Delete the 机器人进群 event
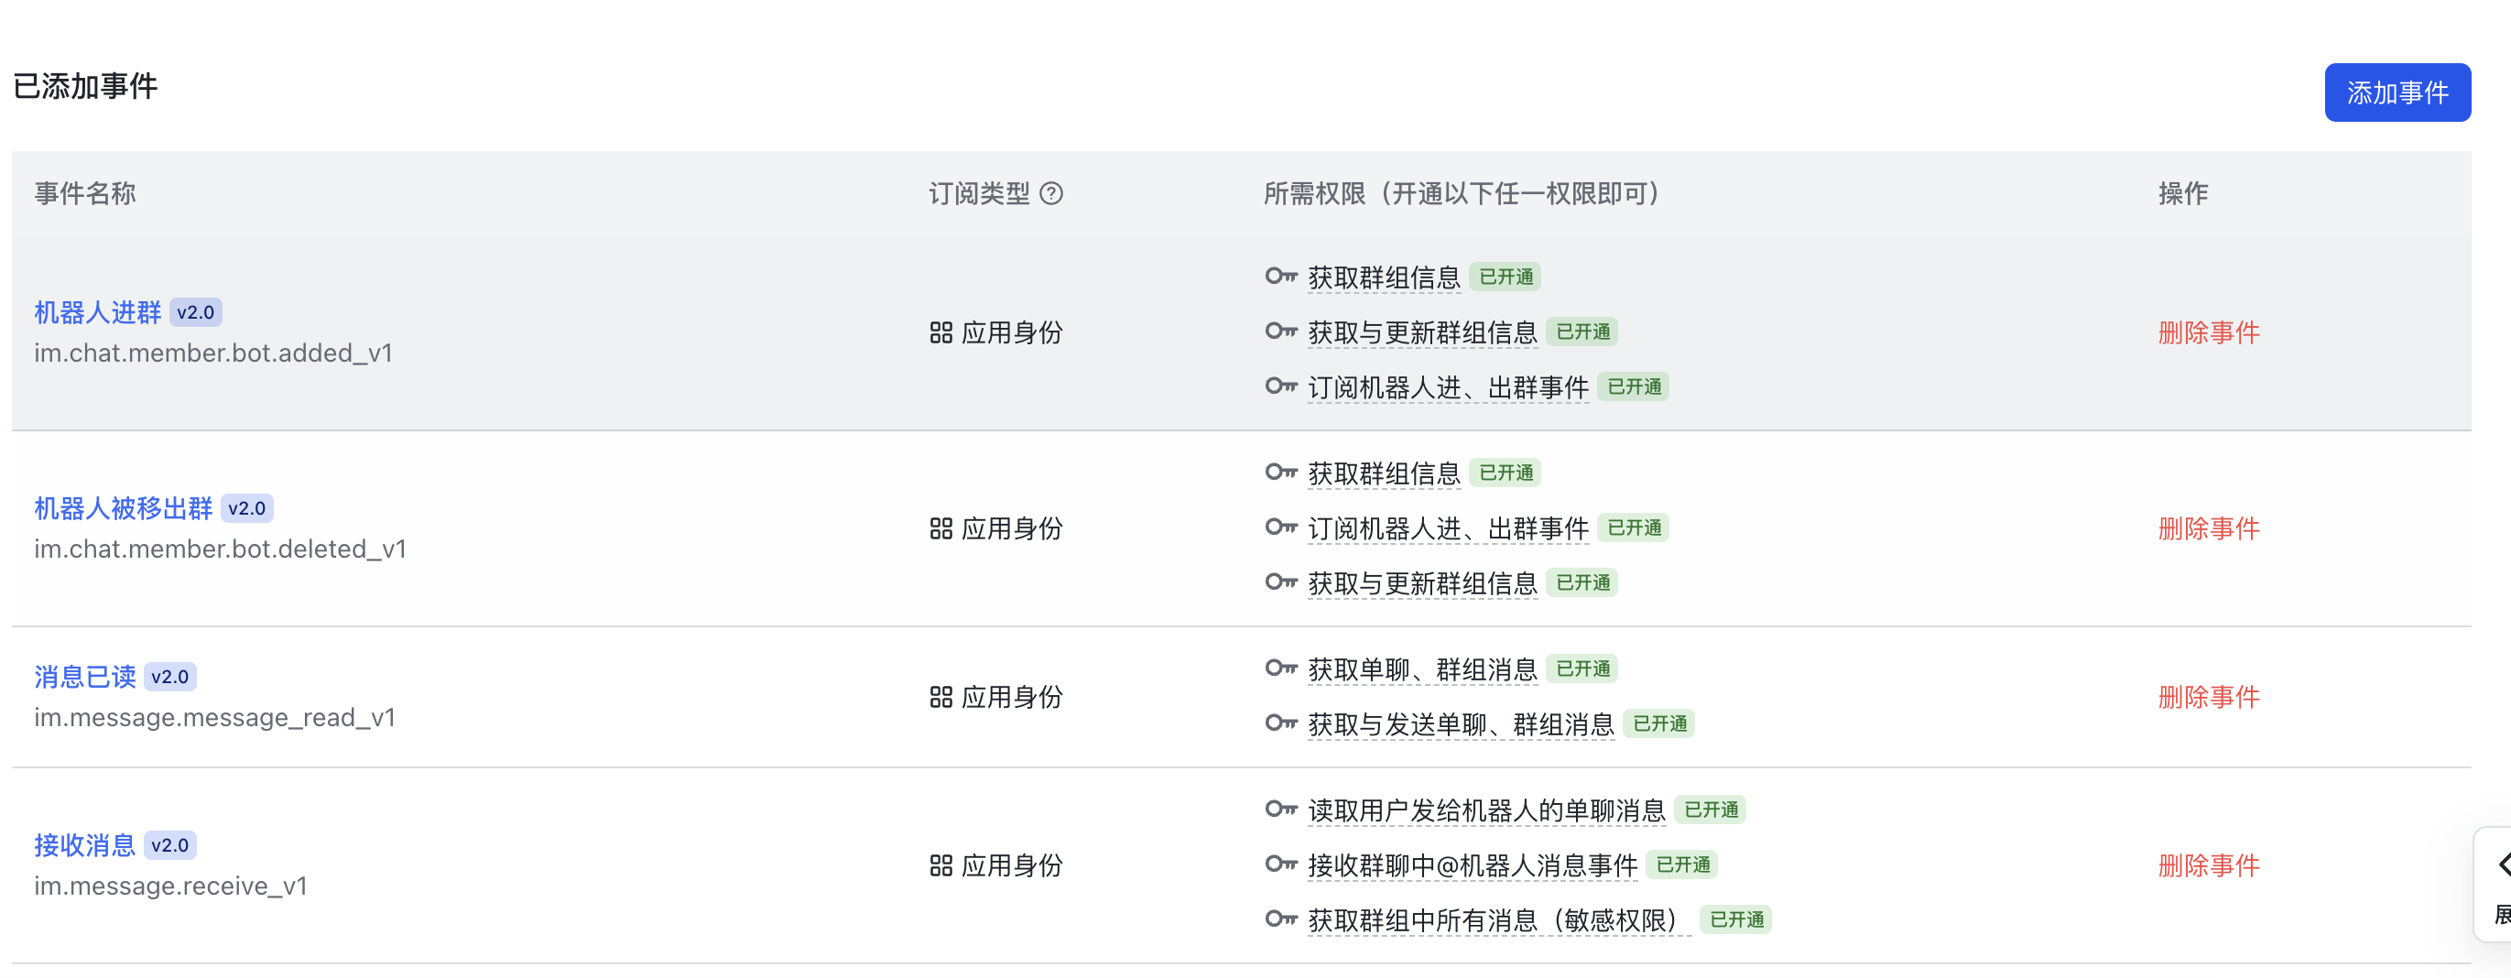Image resolution: width=2511 pixels, height=978 pixels. 2208,332
